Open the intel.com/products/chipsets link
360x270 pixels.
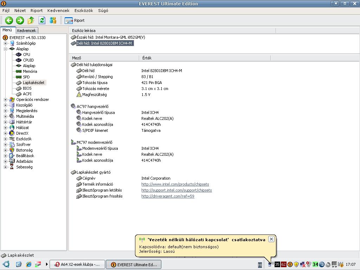175,184
